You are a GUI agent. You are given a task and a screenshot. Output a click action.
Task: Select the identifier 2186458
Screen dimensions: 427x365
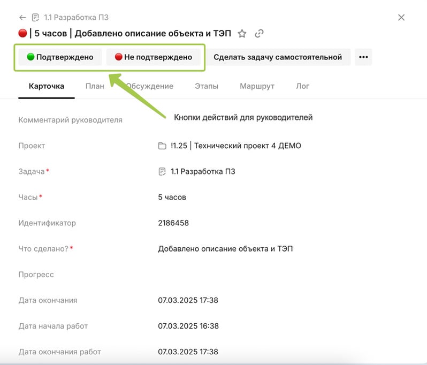(x=173, y=223)
